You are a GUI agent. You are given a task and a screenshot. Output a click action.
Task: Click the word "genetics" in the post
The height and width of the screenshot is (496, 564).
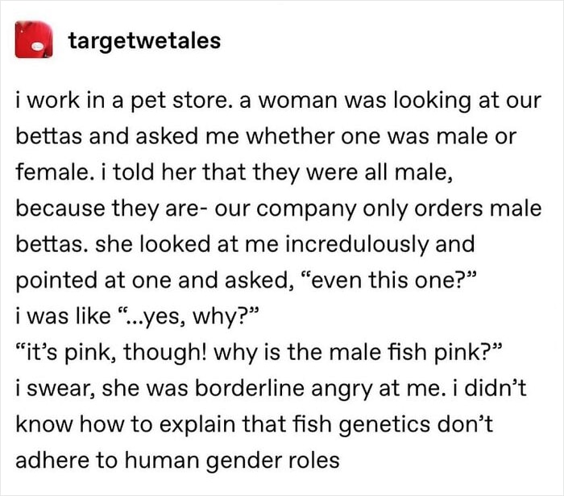point(384,425)
